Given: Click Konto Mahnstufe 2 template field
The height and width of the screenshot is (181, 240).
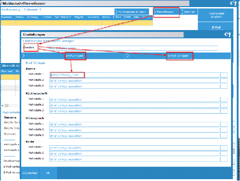Looking at the screenshot, I should (134, 154).
